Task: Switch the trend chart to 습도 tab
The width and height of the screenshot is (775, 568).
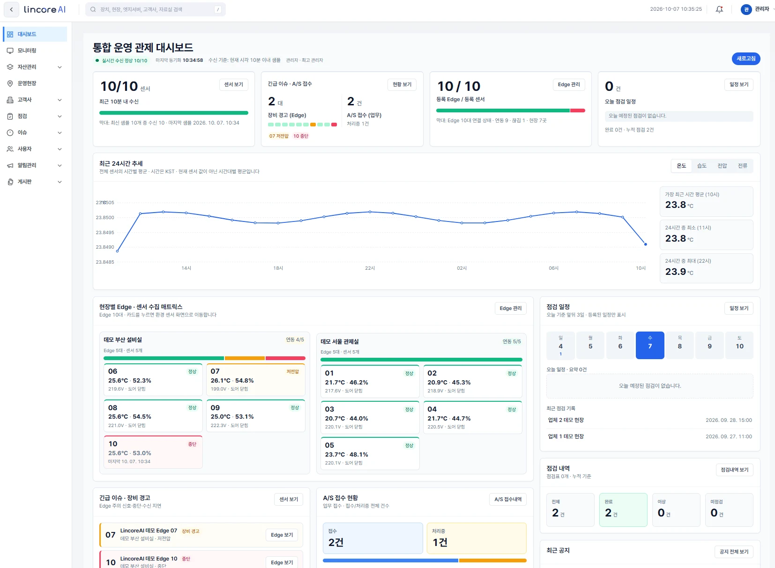Action: 701,166
